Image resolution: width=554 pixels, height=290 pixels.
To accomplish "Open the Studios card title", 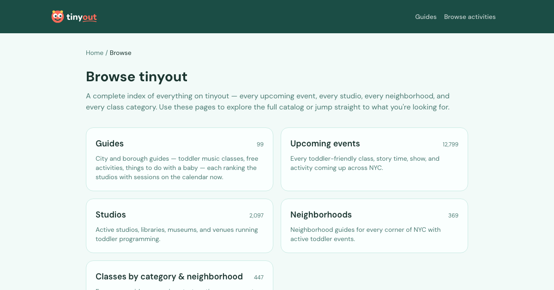I will coord(111,215).
